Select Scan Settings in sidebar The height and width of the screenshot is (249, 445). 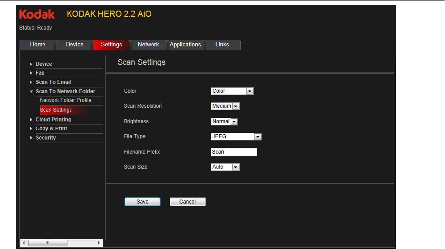56,110
